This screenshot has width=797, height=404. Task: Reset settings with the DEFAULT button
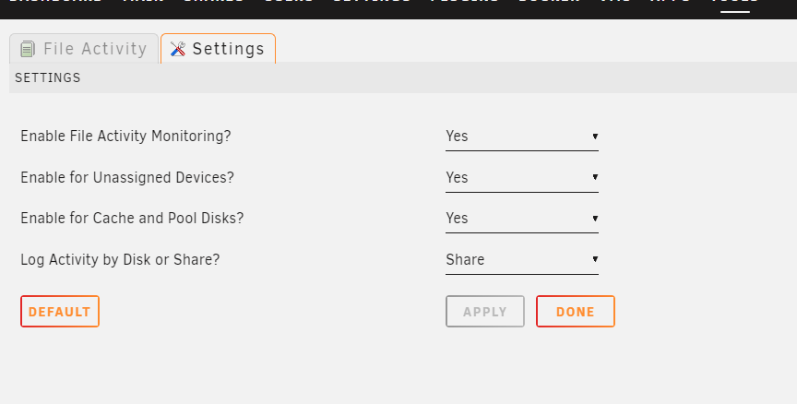point(60,312)
